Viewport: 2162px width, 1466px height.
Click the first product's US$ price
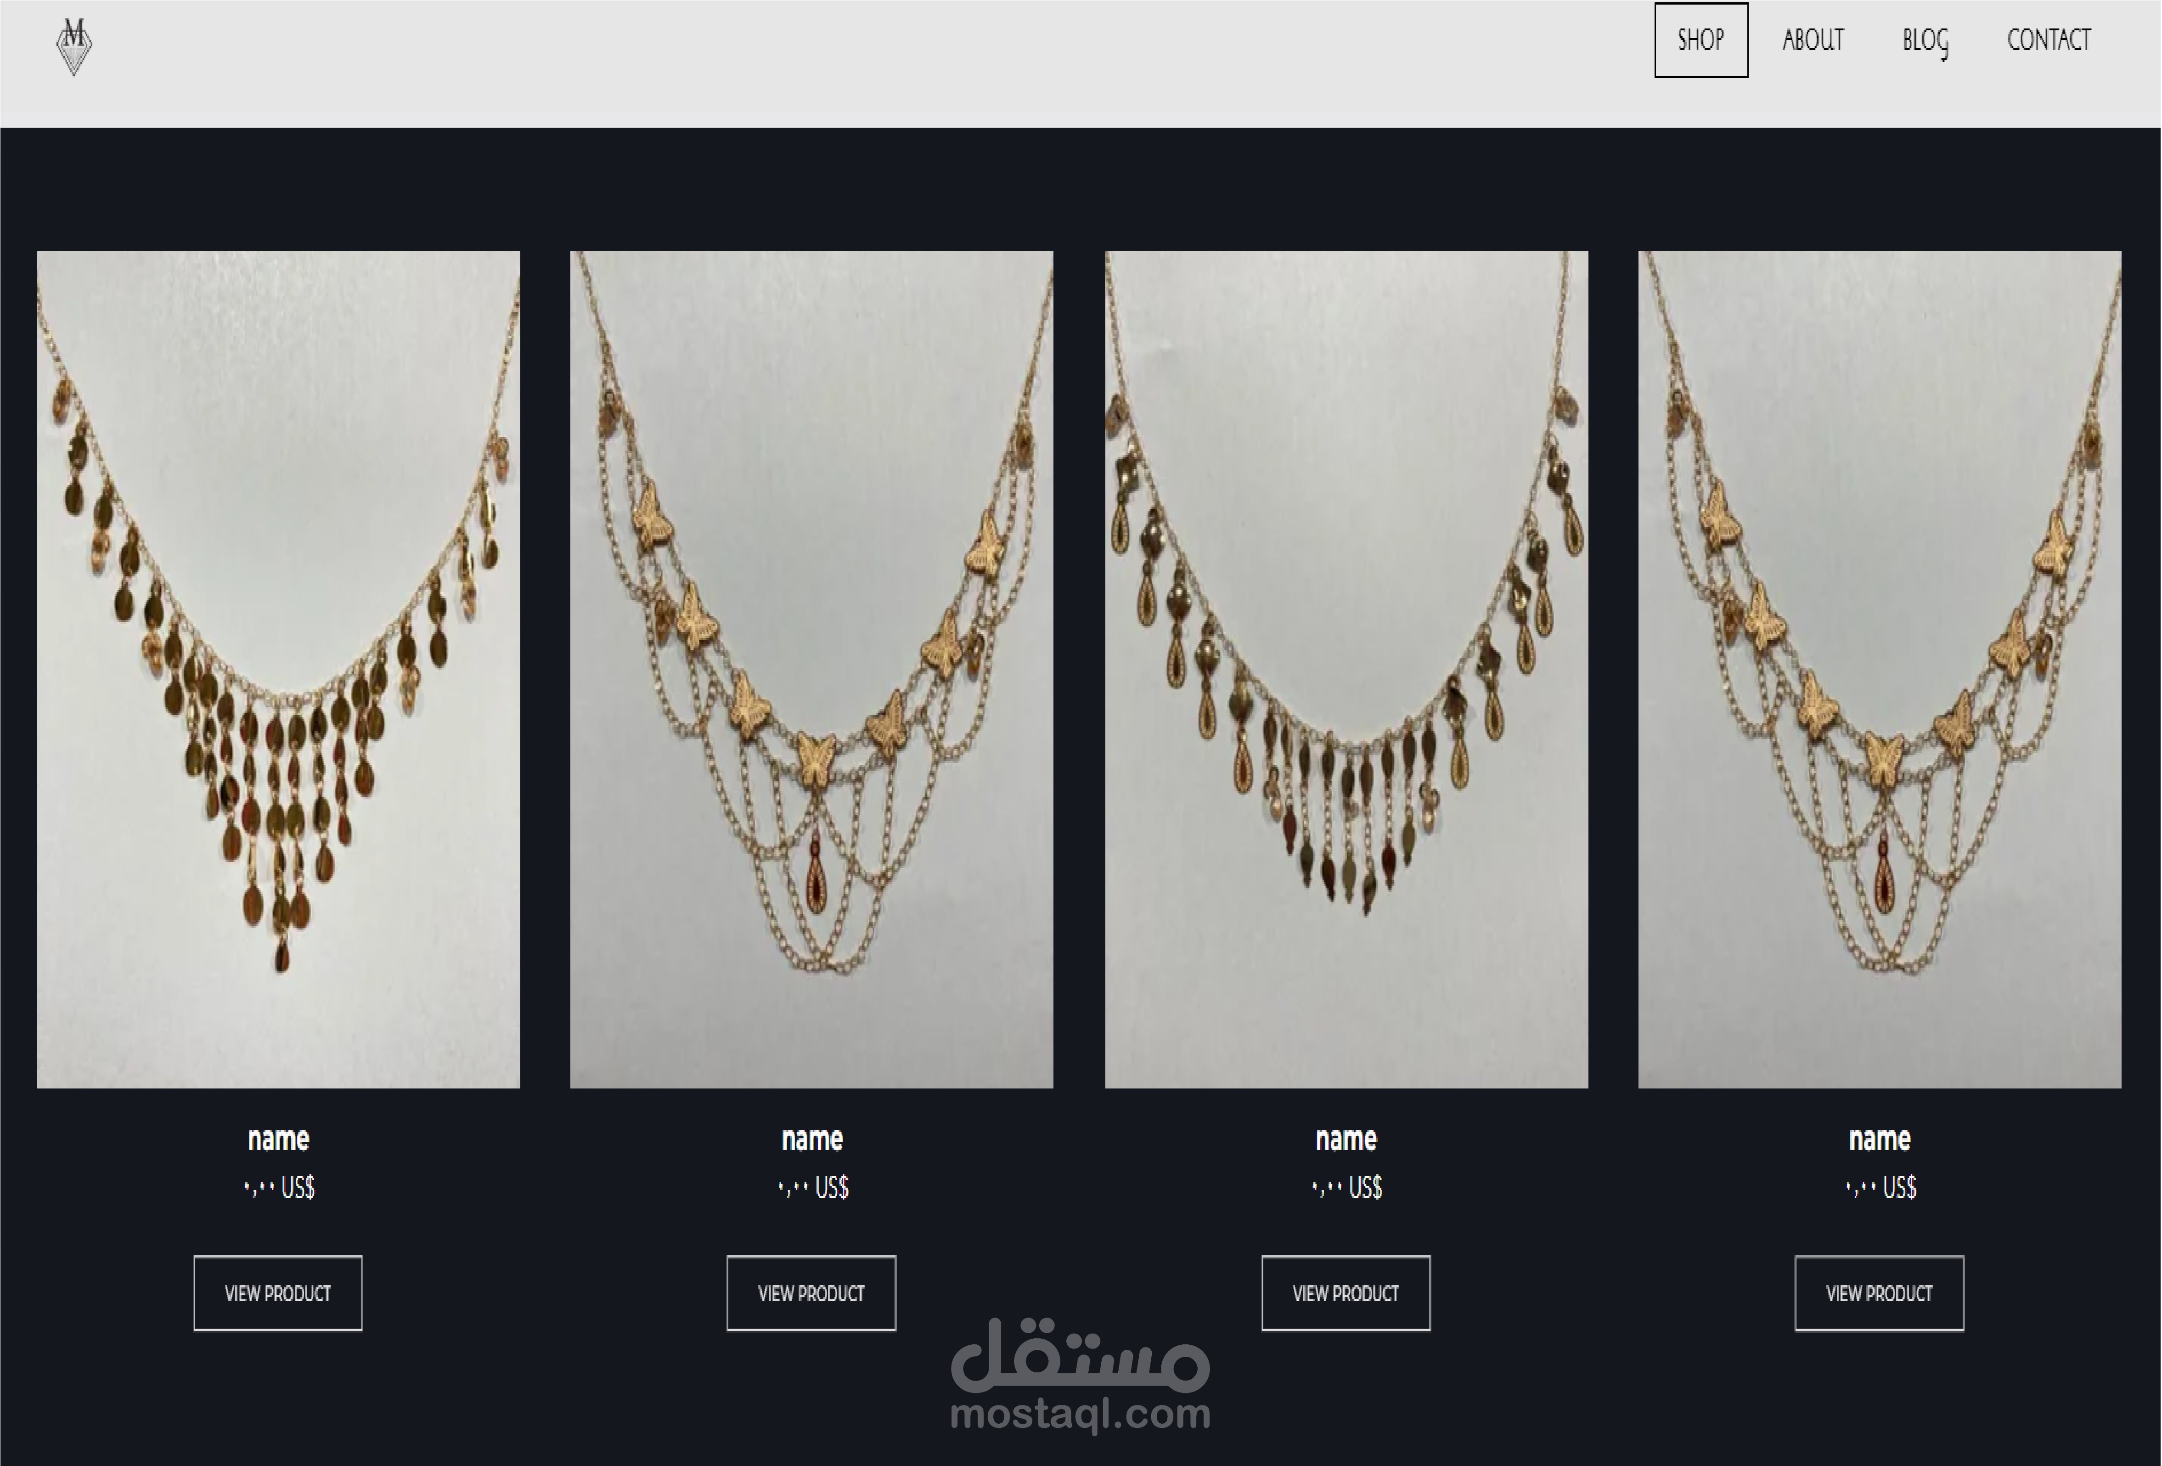[x=279, y=1187]
